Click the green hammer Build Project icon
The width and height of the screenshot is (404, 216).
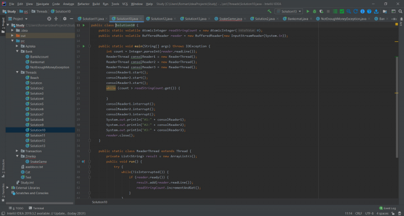(269, 11)
